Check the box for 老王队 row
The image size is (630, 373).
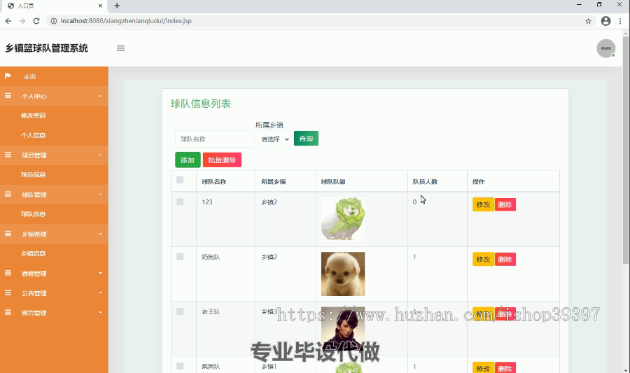[x=180, y=311]
